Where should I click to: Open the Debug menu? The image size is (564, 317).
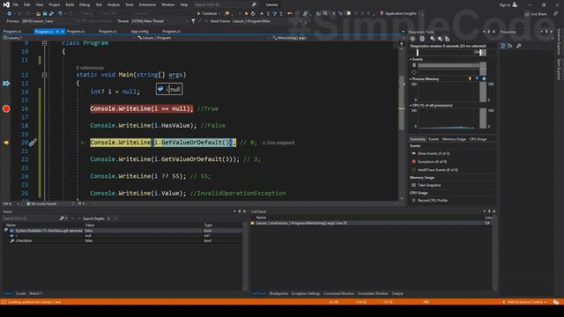[85, 4]
